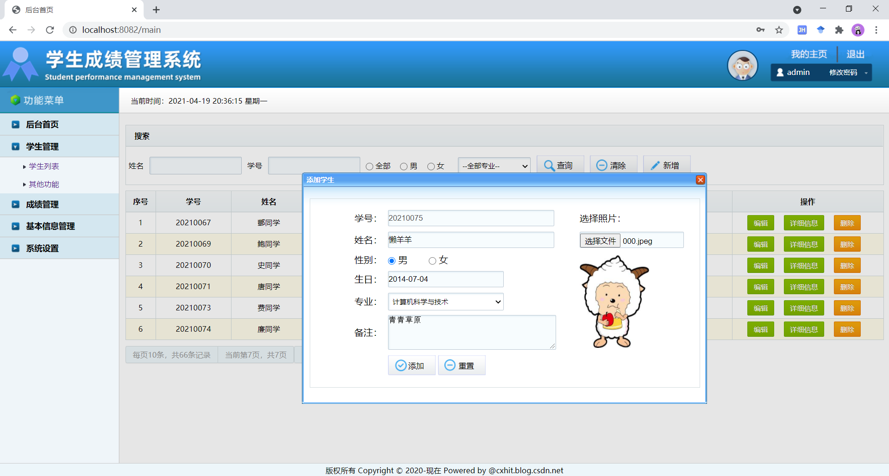The image size is (889, 476).
Task: Click the 姓名 search input field
Action: coord(195,166)
